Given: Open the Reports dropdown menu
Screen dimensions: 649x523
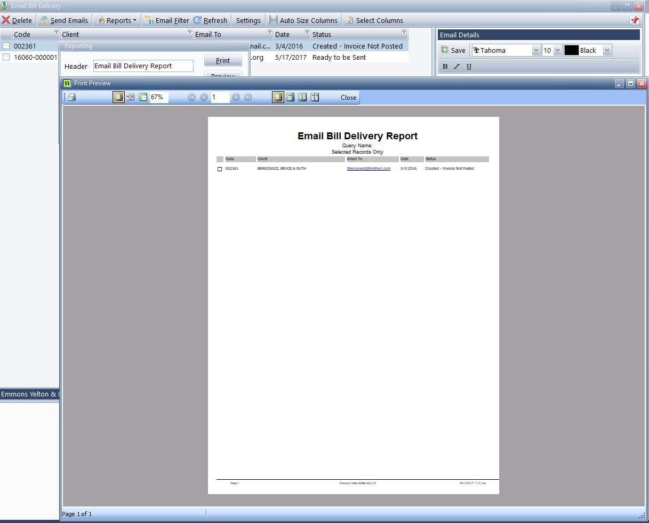Looking at the screenshot, I should point(116,20).
